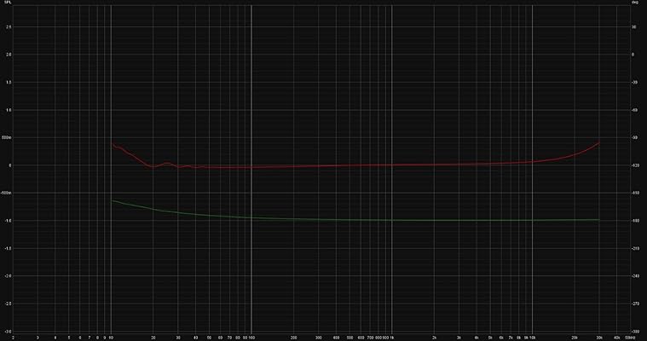The width and height of the screenshot is (647, 341).
Task: Click the 2k frequency axis label
Action: [434, 338]
